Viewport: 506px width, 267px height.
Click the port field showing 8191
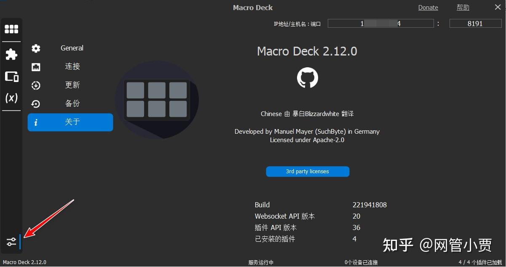point(475,24)
